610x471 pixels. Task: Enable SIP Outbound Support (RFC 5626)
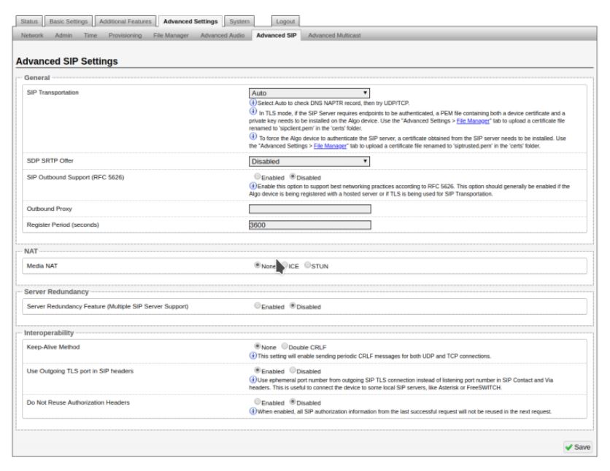pos(257,177)
